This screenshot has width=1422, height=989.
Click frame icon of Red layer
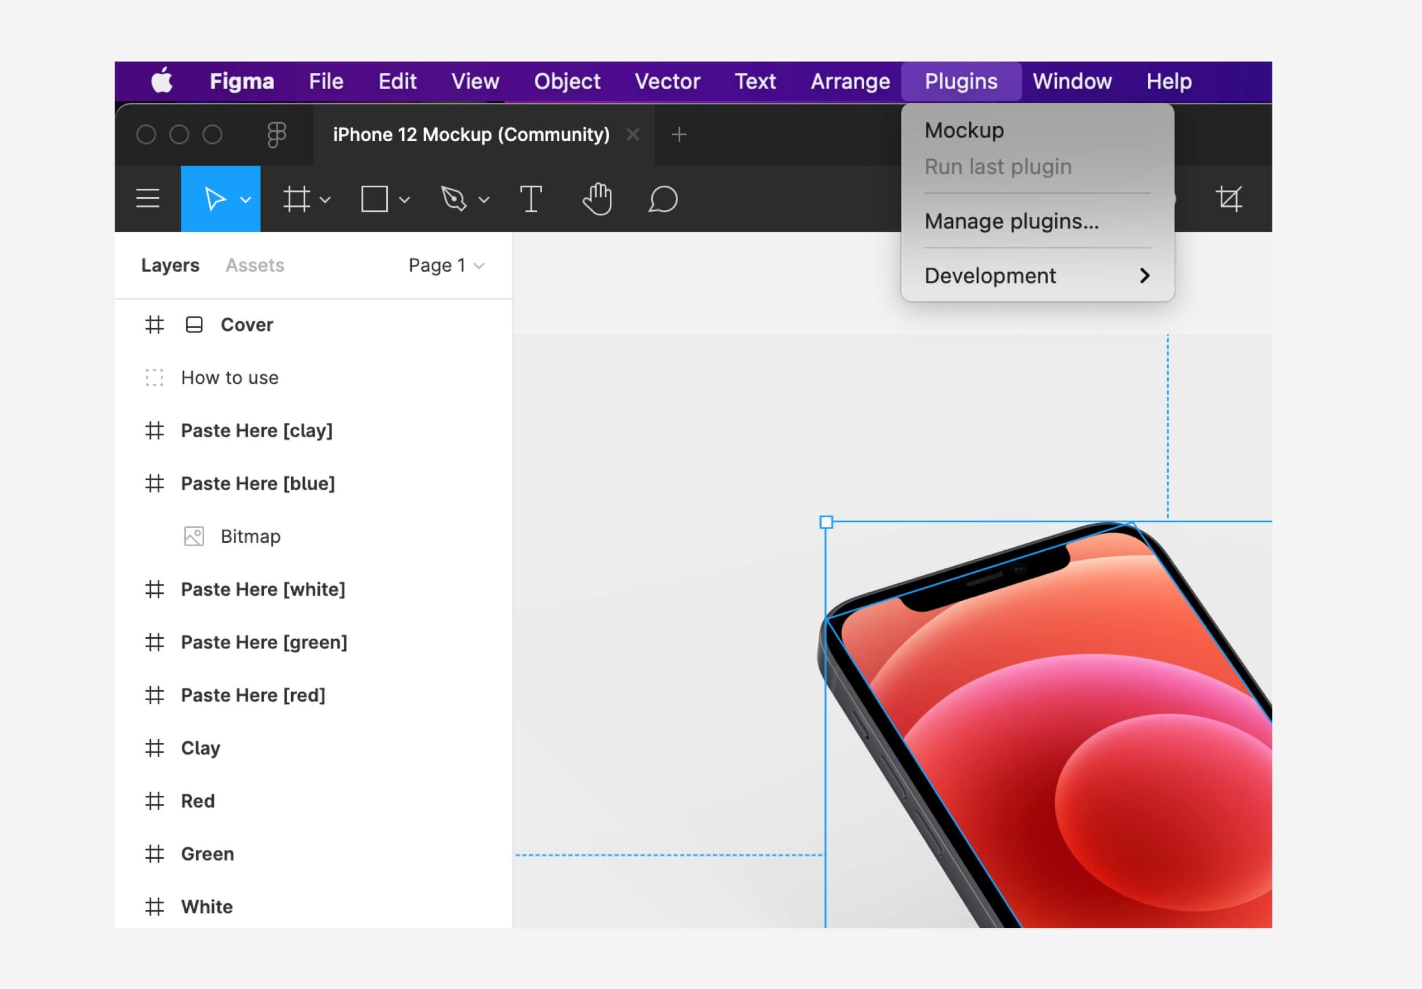[x=154, y=801]
